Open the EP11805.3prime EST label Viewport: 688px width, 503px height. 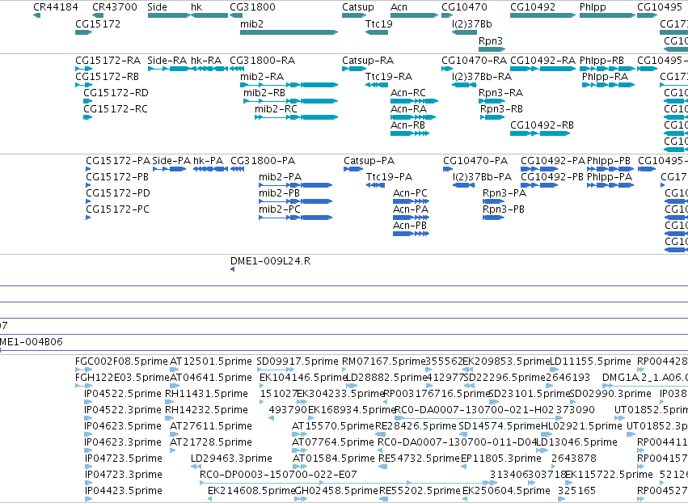(x=501, y=459)
